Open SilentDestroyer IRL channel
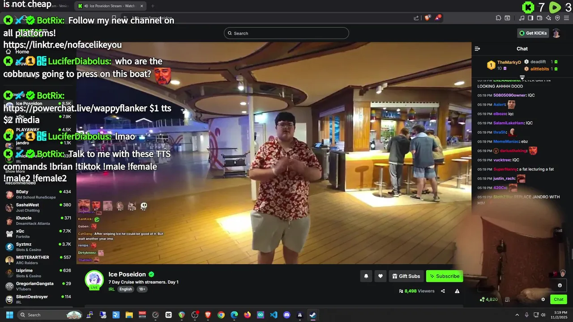The height and width of the screenshot is (322, 573). coord(38,299)
